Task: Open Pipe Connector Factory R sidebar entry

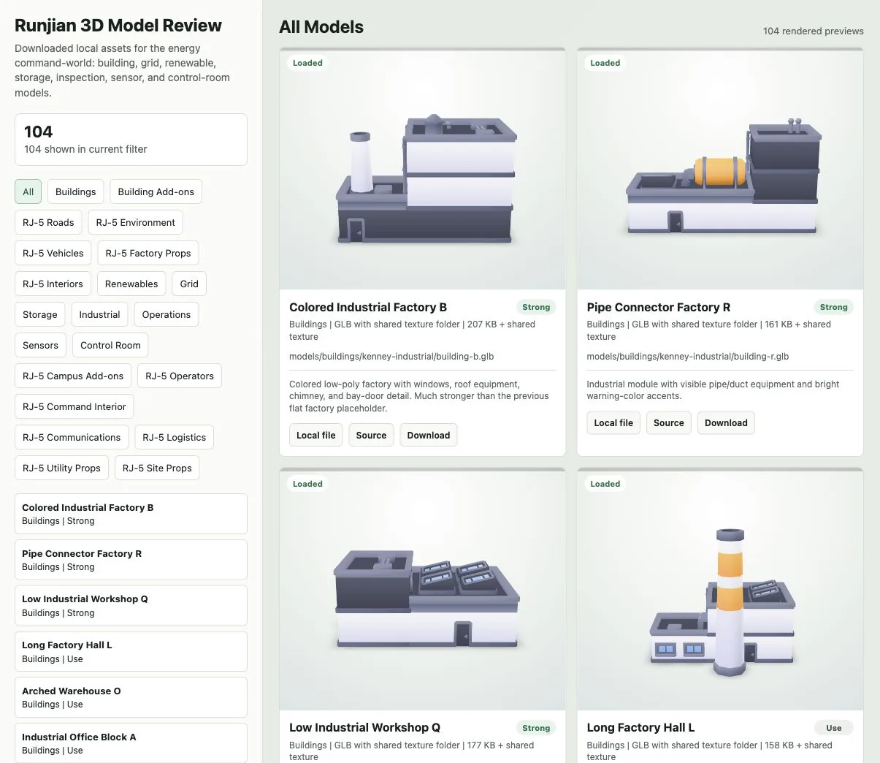Action: (131, 560)
